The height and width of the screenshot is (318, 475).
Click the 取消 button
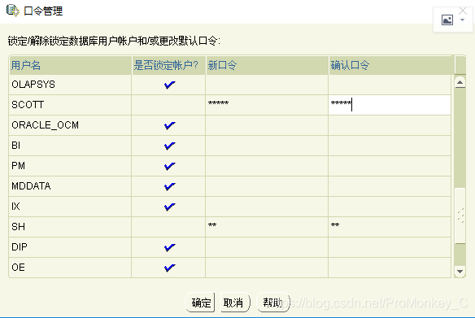(235, 303)
